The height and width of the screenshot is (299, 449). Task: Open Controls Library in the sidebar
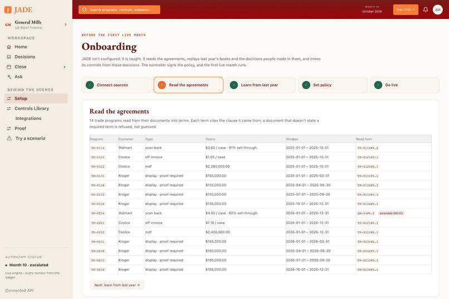36,109
